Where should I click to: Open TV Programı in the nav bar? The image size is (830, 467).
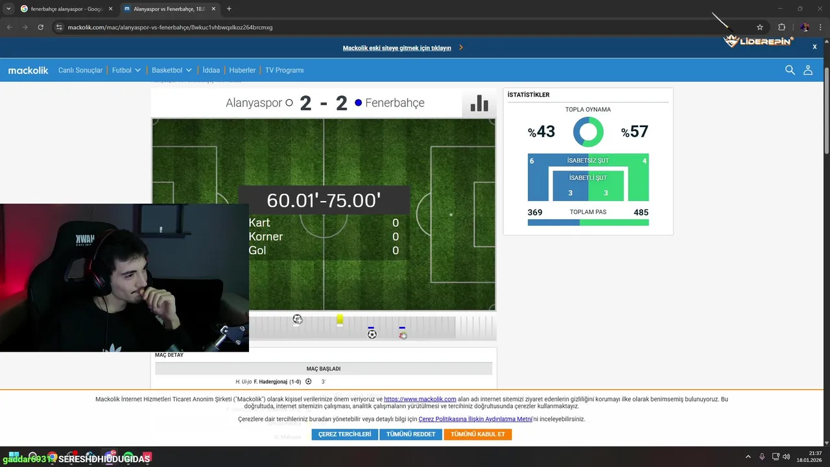(x=284, y=70)
